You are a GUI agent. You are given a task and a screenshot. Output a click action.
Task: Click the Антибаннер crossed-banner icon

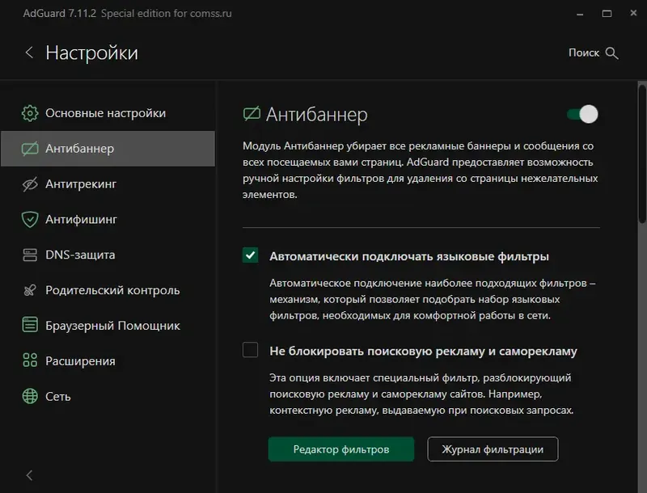[31, 148]
